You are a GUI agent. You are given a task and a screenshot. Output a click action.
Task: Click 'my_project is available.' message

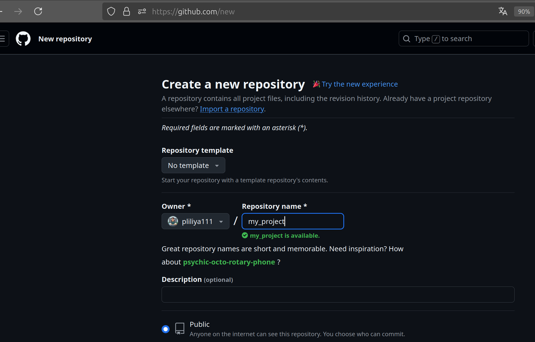coord(285,236)
